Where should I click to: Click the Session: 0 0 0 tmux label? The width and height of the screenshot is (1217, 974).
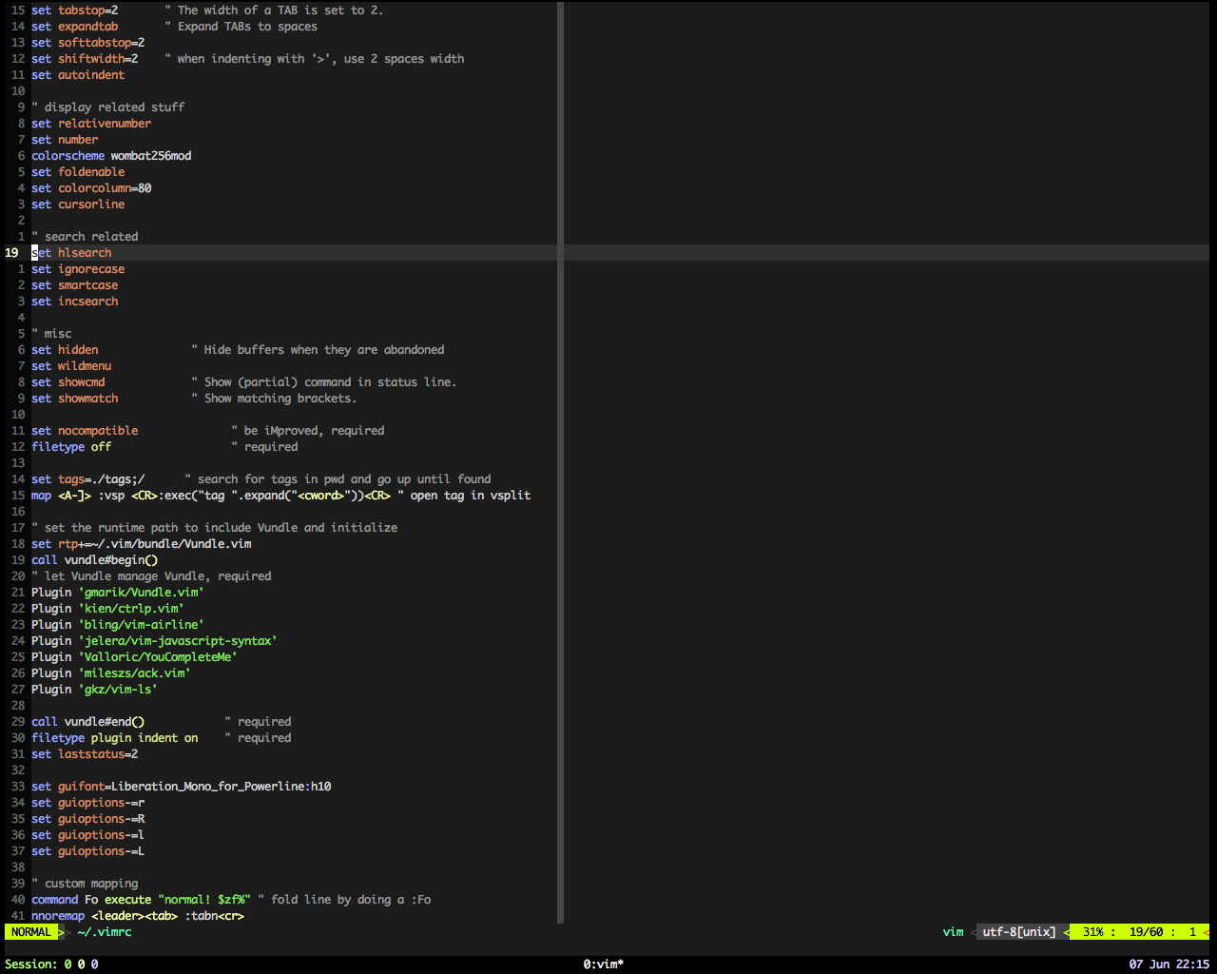[x=51, y=964]
